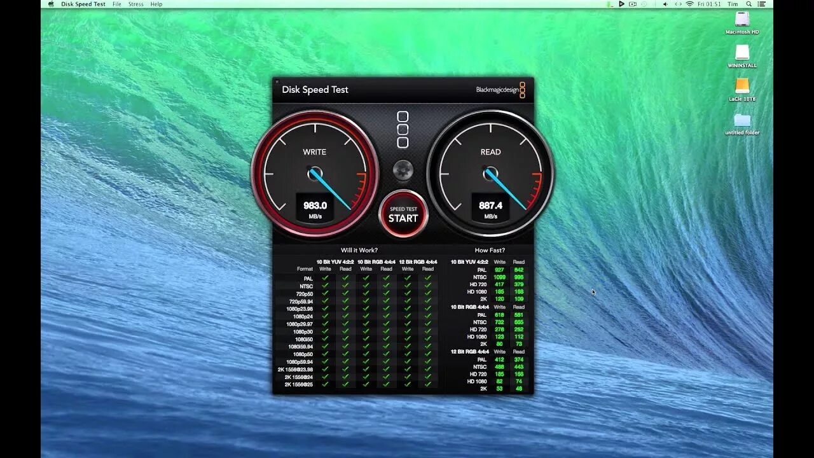Click the 417 HD 720 write value
814x458 pixels.
tap(499, 284)
